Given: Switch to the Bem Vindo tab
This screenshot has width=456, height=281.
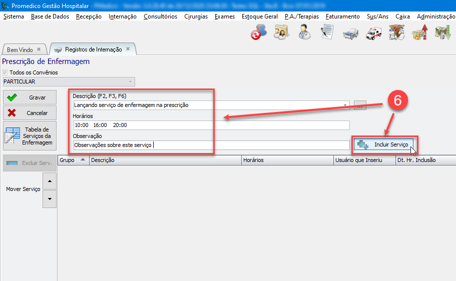Looking at the screenshot, I should (x=20, y=49).
